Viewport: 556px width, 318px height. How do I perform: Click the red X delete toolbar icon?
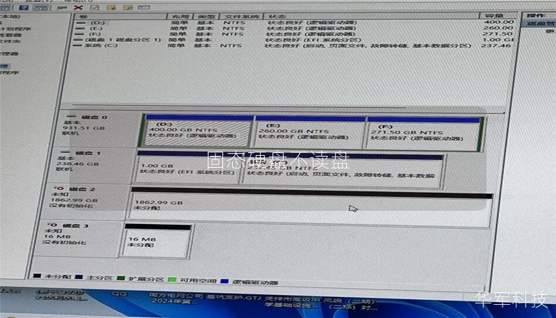[x=78, y=6]
